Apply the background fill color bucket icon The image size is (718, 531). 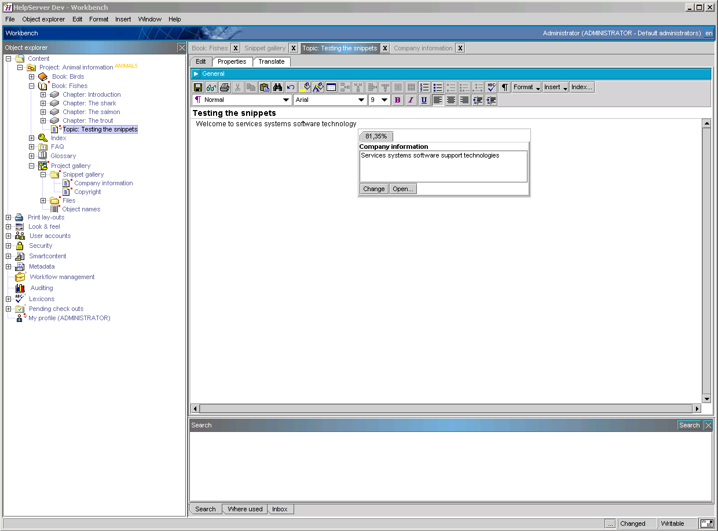[x=305, y=87]
